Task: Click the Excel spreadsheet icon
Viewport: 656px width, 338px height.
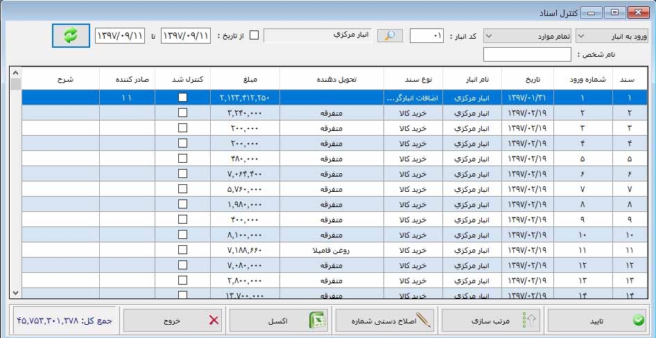Action: (x=318, y=321)
